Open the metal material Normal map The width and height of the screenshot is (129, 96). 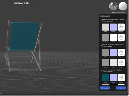pyautogui.click(x=113, y=27)
